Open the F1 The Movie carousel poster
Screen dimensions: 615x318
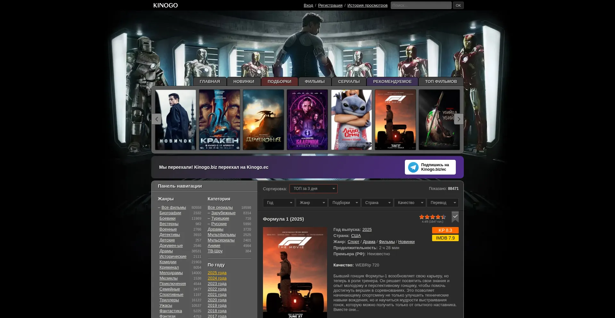point(395,120)
